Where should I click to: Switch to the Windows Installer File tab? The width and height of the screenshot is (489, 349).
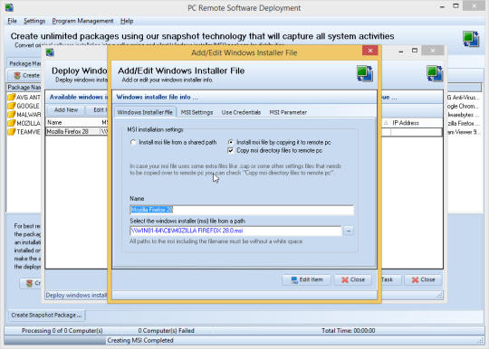pos(145,112)
